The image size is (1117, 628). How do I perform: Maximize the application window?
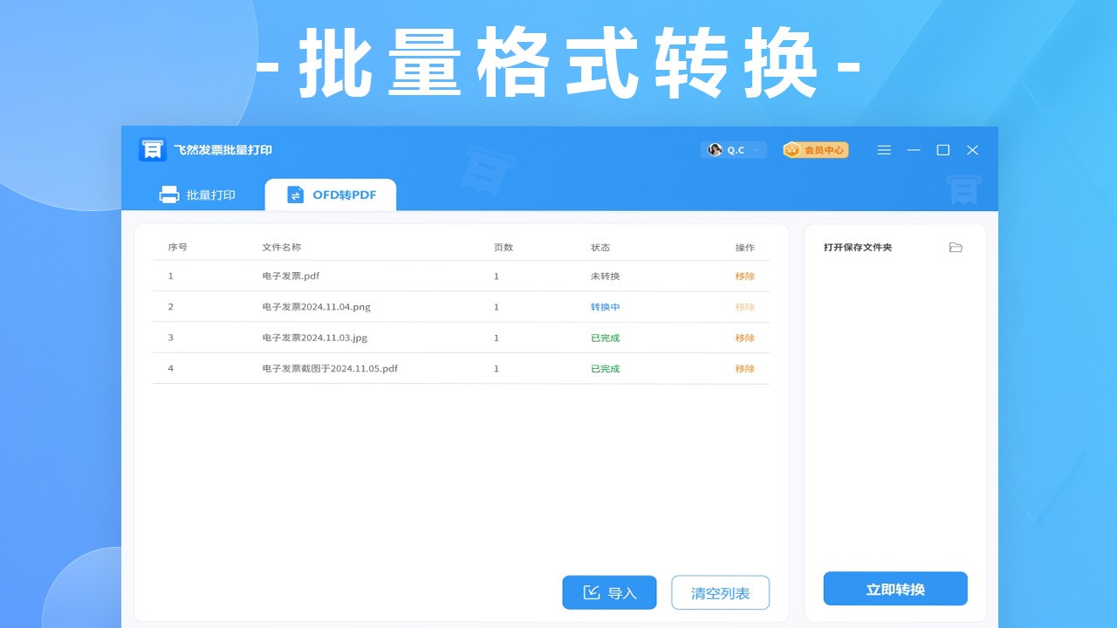pyautogui.click(x=942, y=150)
